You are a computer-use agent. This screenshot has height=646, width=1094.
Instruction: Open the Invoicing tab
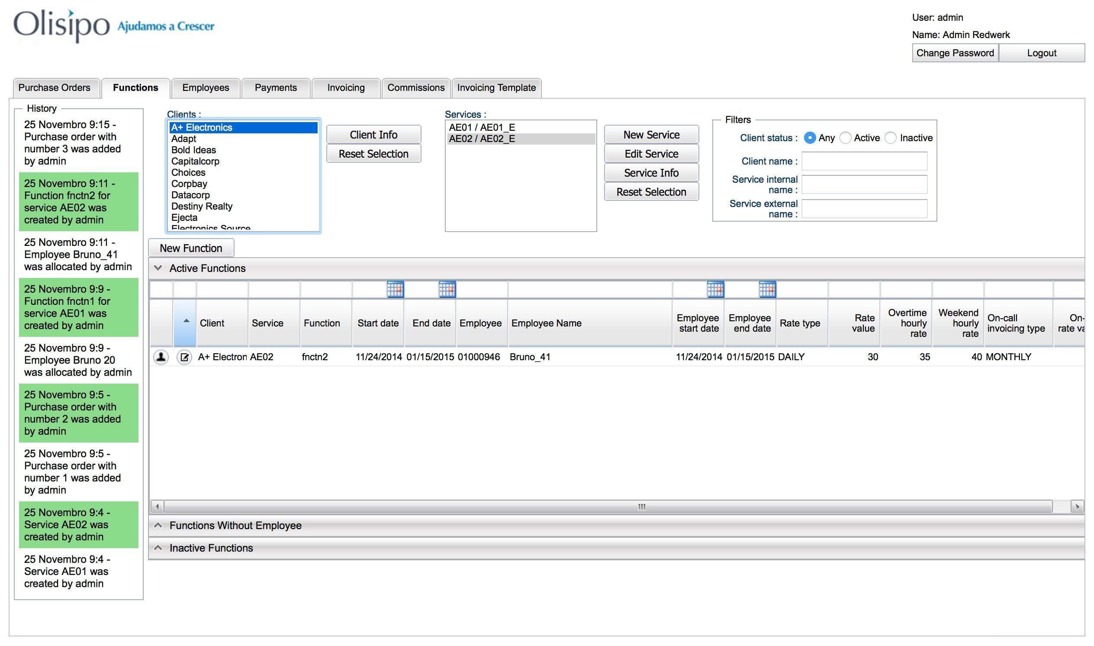346,88
